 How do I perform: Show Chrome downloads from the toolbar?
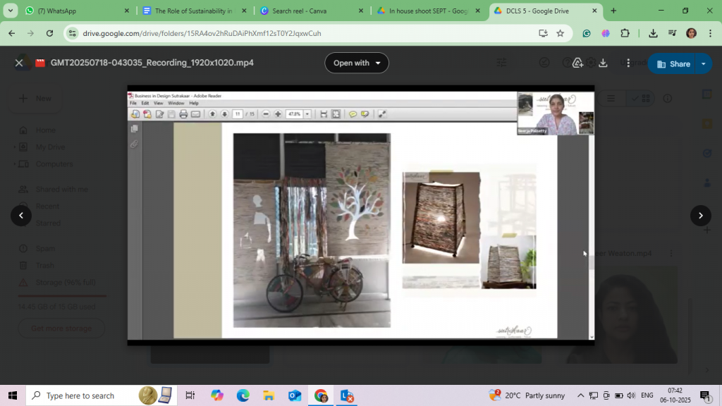pyautogui.click(x=653, y=33)
